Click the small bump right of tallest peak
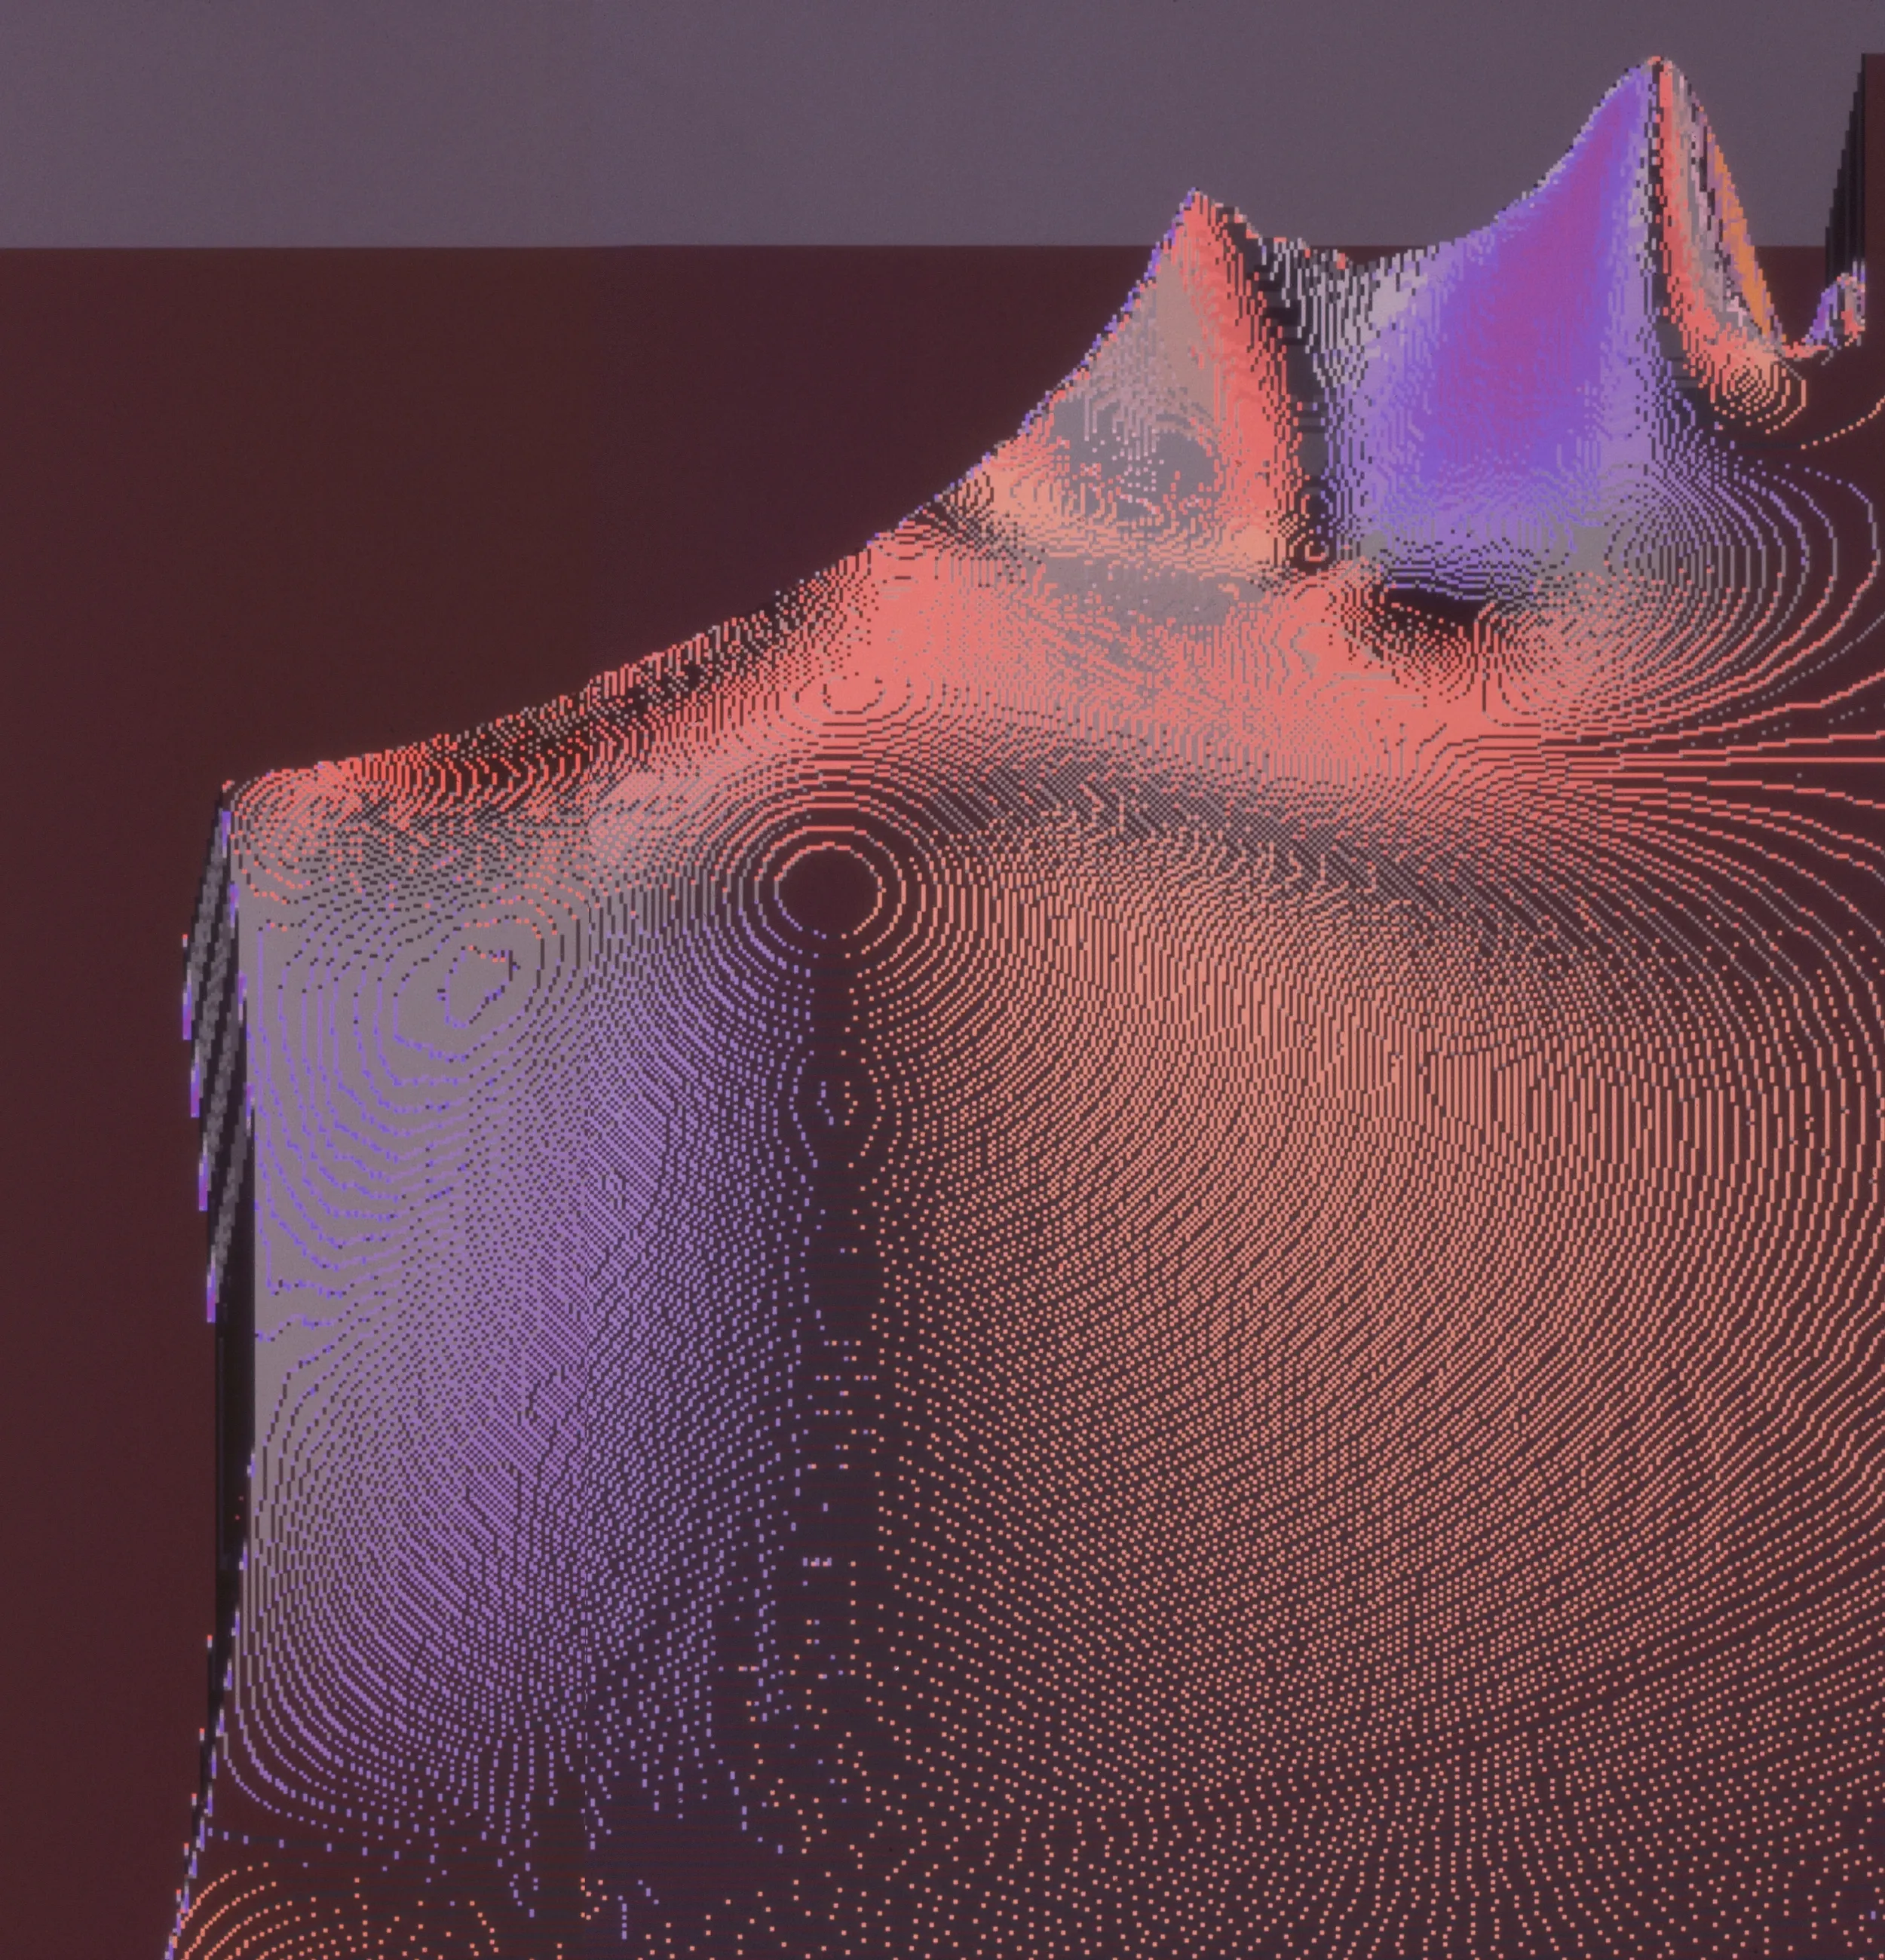 pyautogui.click(x=1838, y=300)
